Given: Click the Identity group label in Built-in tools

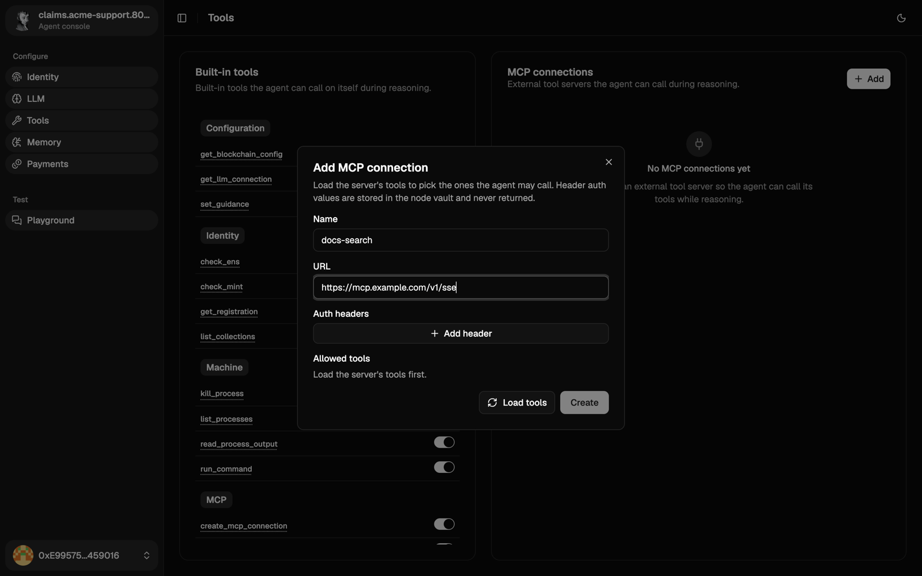Looking at the screenshot, I should pos(222,236).
